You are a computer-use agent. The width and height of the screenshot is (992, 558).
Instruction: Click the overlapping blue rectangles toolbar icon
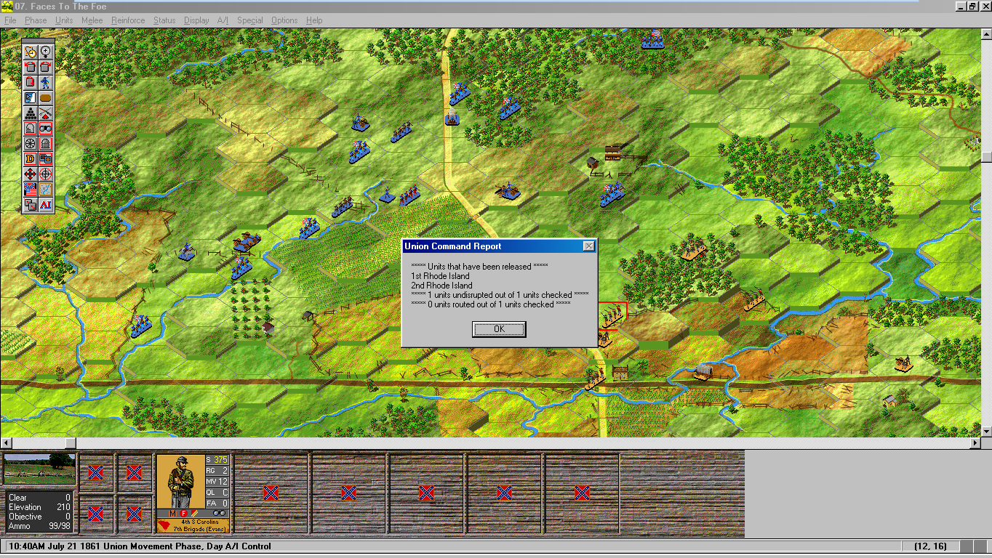tap(46, 158)
